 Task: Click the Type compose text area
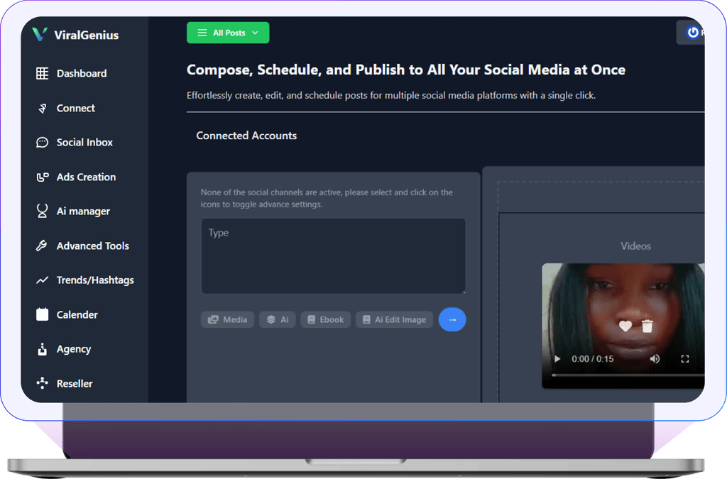[x=333, y=255]
